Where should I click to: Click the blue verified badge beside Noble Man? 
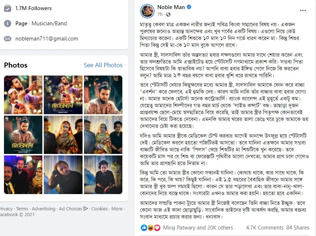click(x=189, y=7)
